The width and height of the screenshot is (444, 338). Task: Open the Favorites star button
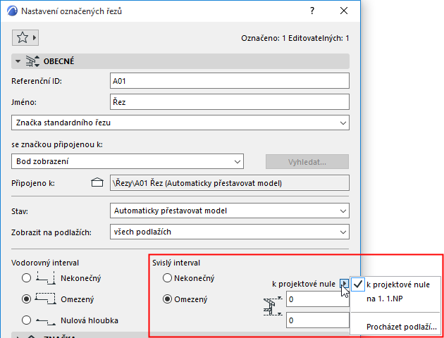point(25,37)
